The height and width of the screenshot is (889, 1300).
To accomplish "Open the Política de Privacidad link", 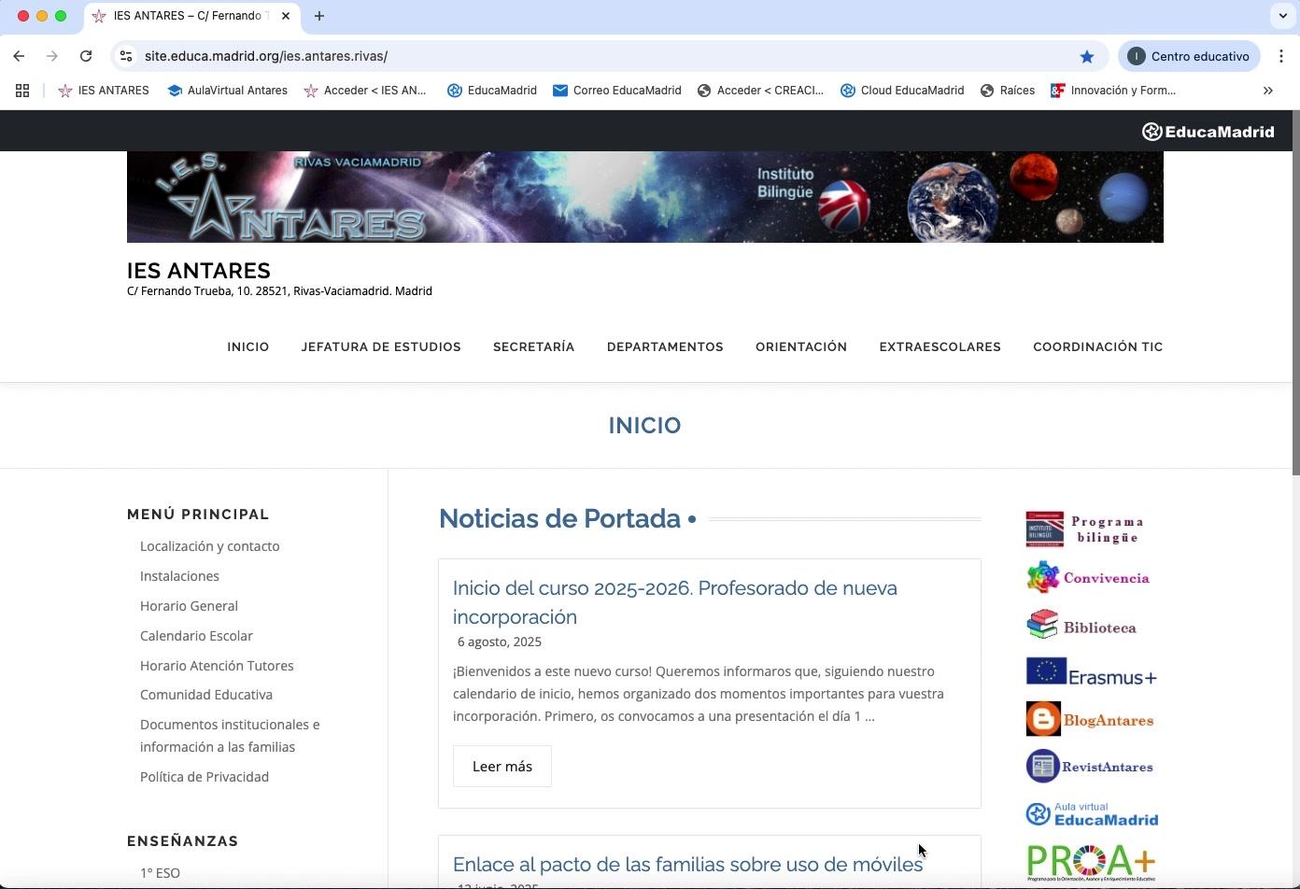I will coord(205,777).
